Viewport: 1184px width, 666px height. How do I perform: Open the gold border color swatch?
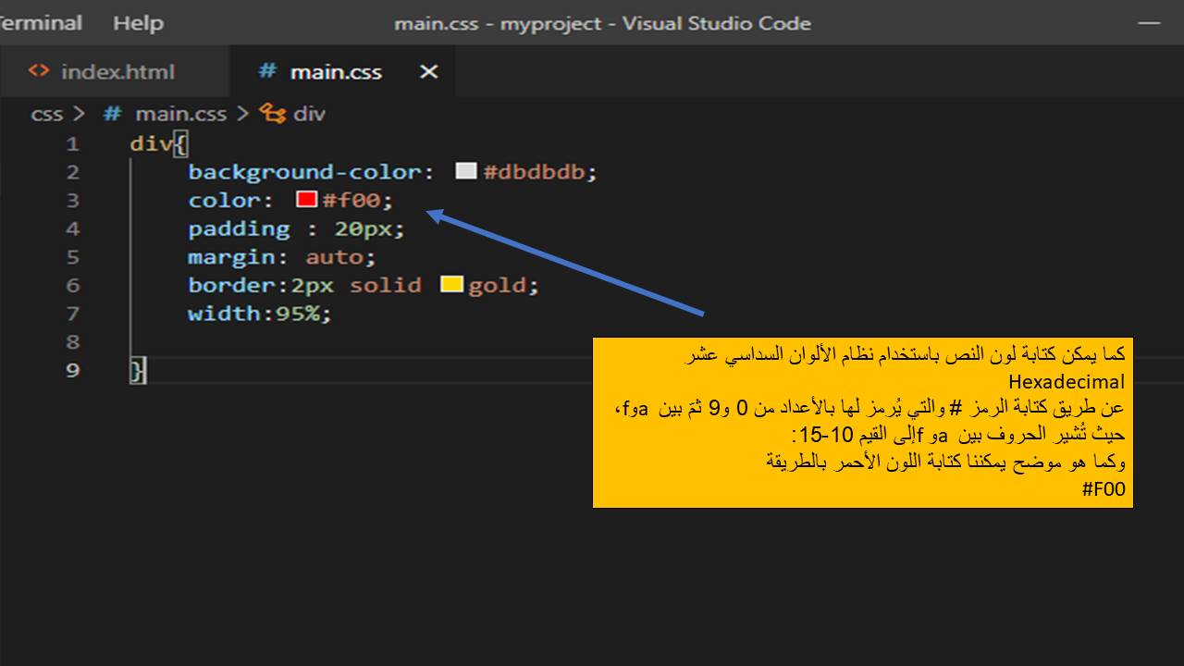[451, 284]
